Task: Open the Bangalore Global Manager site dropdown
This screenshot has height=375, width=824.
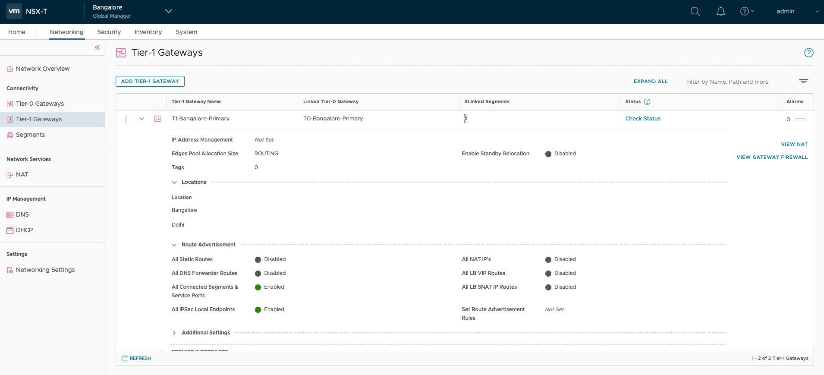Action: pos(168,11)
